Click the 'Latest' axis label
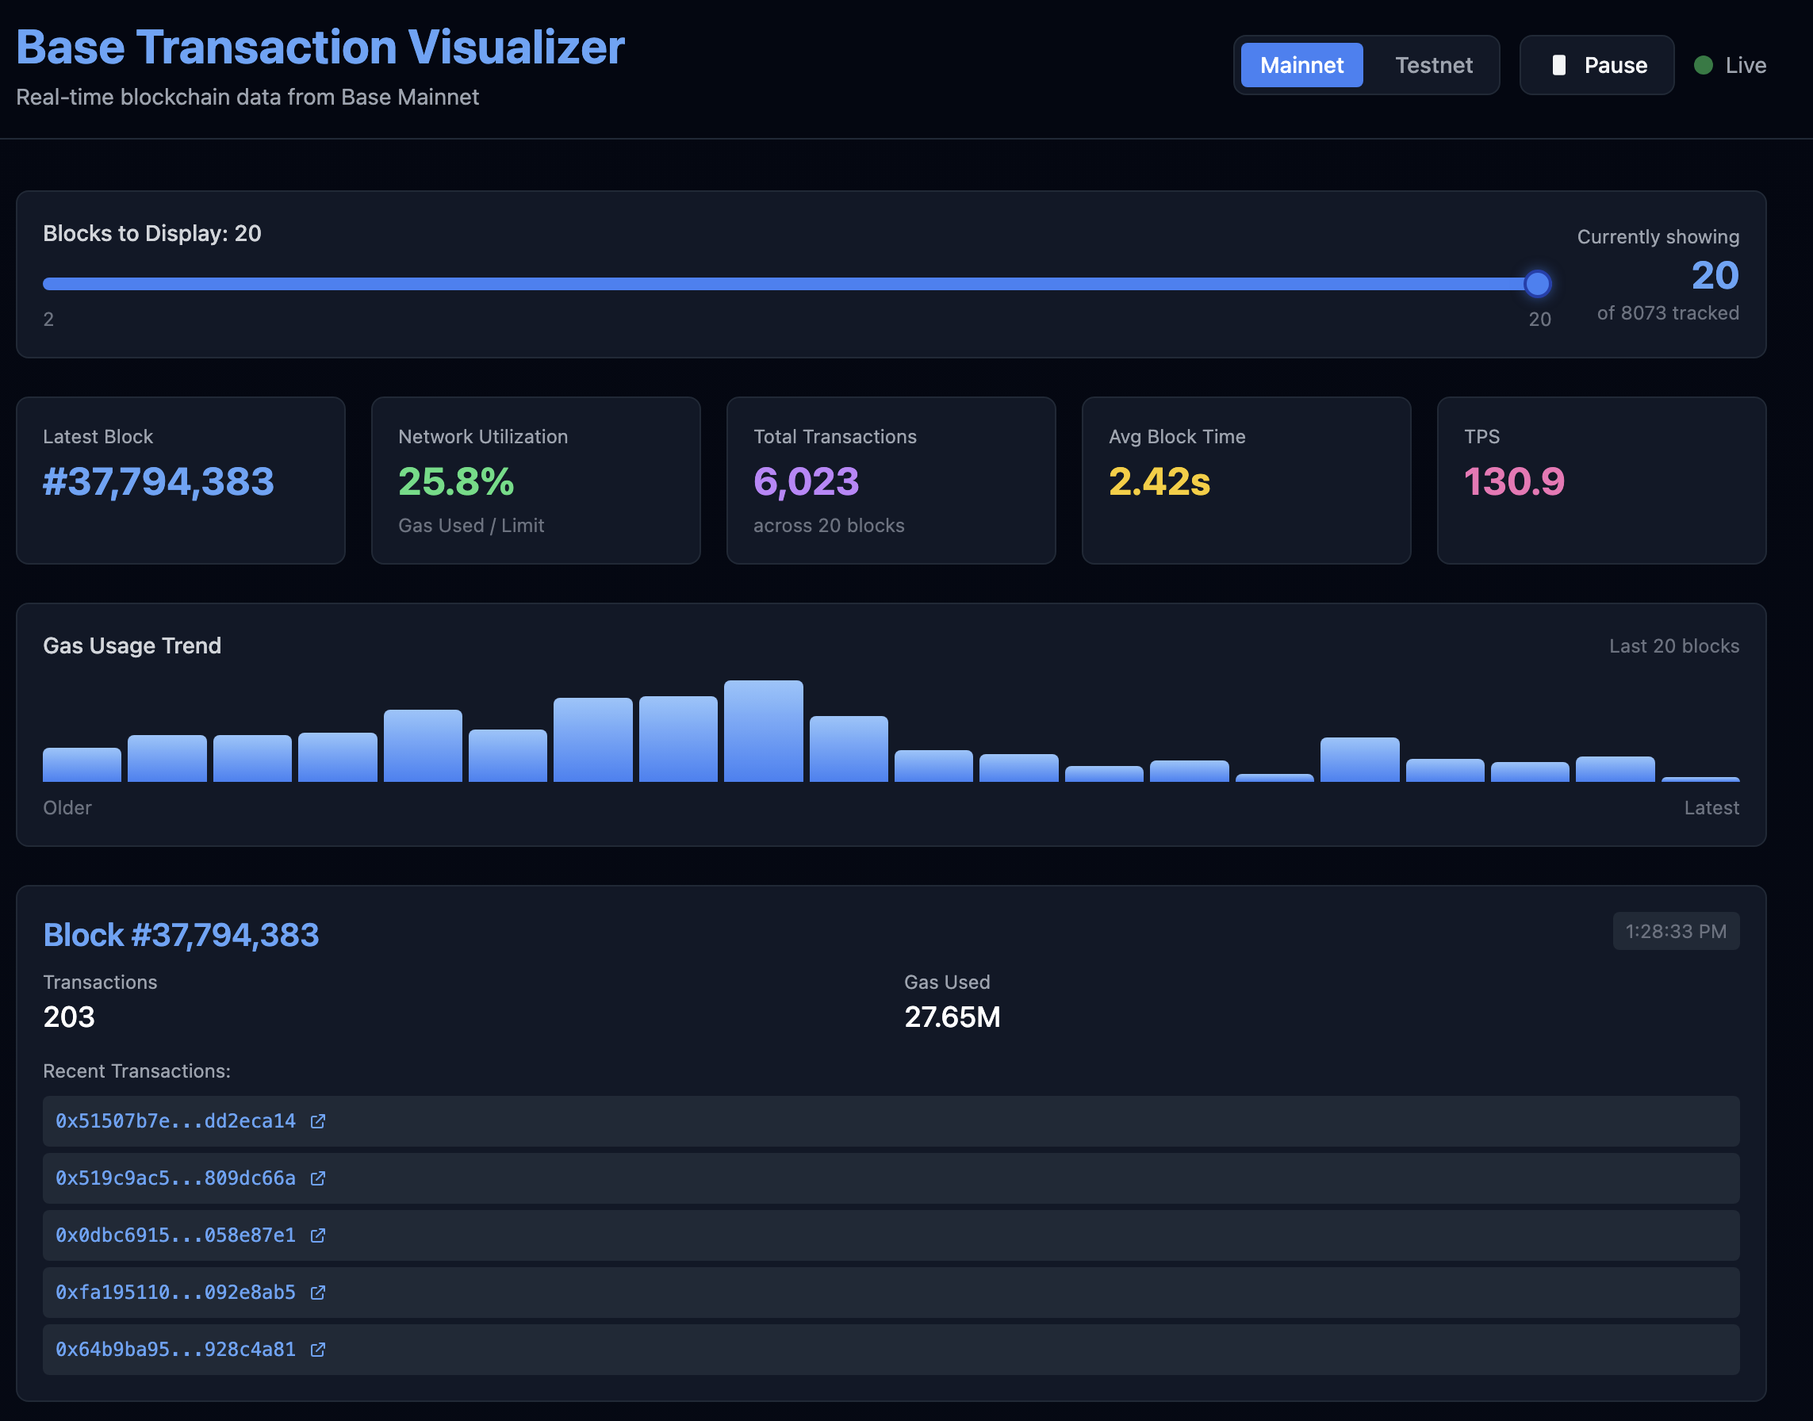Image resolution: width=1813 pixels, height=1421 pixels. [1711, 808]
